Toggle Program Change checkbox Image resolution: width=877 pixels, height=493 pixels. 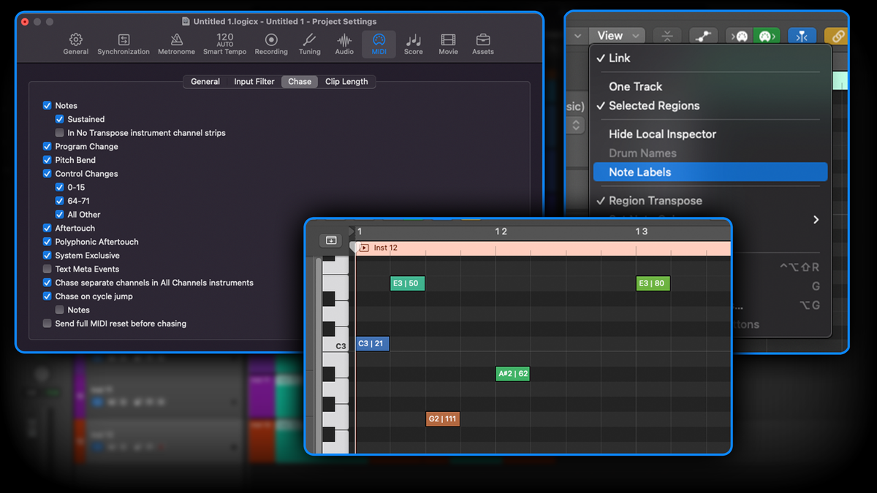pyautogui.click(x=48, y=147)
